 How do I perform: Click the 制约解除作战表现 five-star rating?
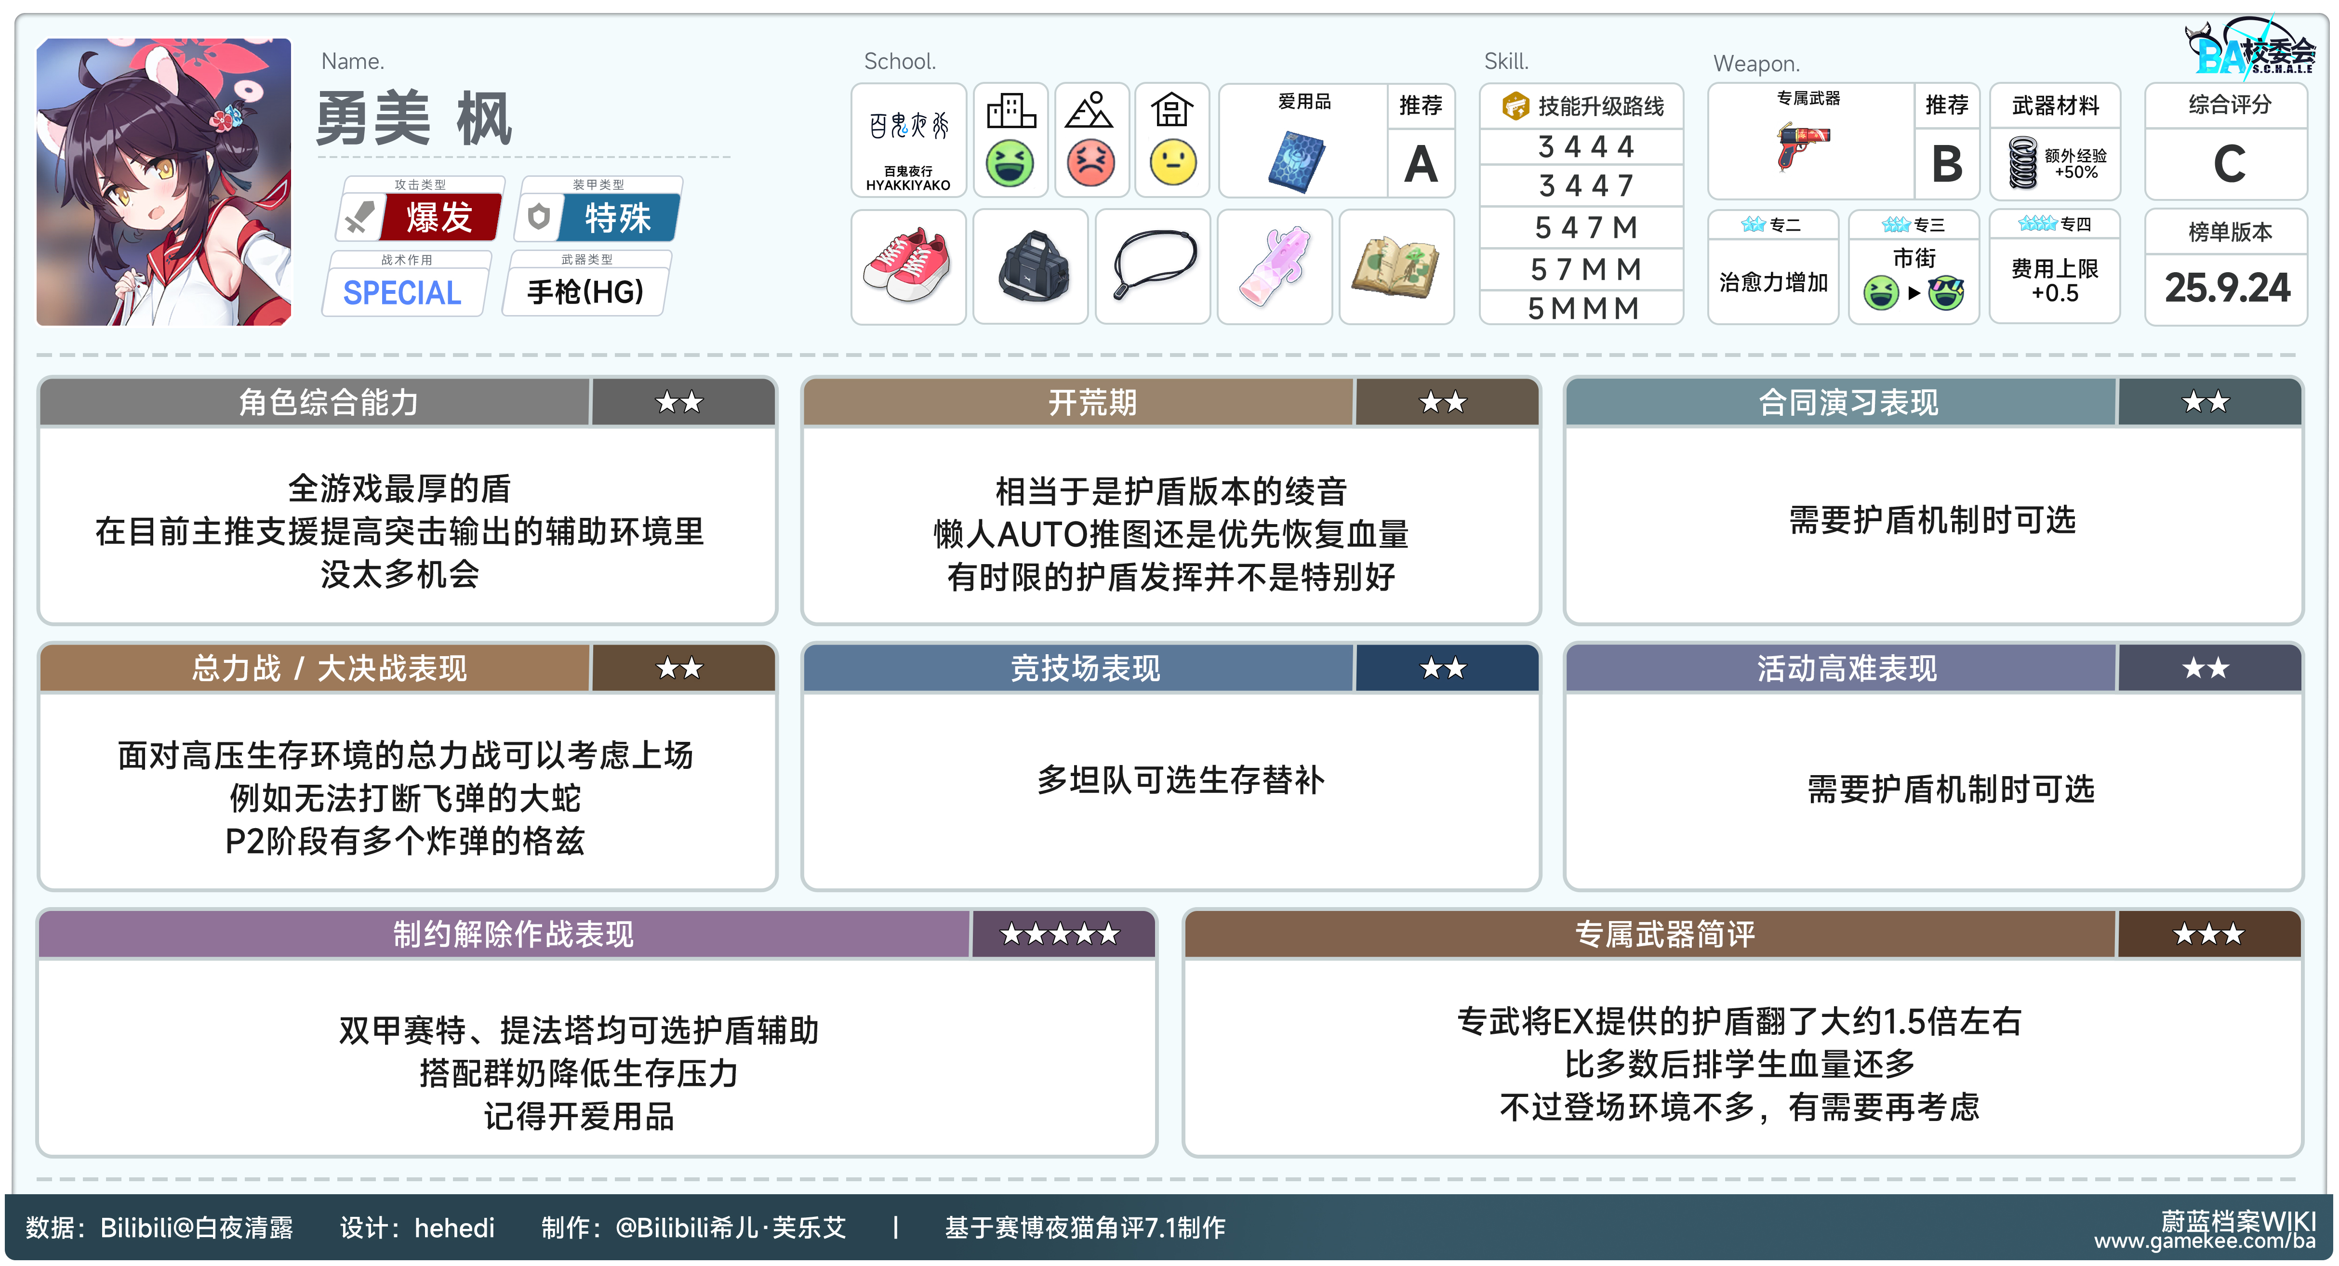click(1060, 934)
